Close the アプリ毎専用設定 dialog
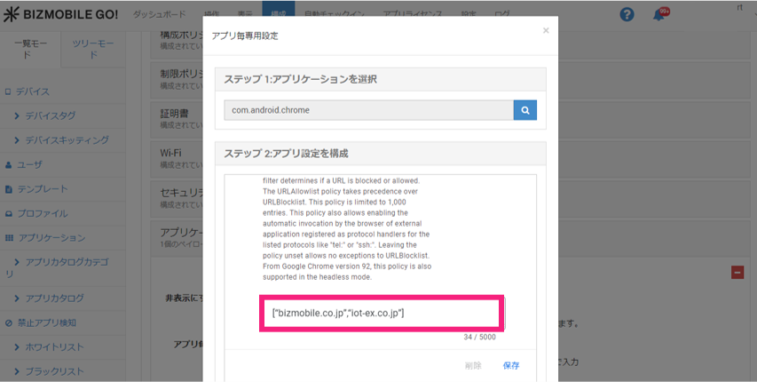Viewport: 757px width, 382px height. pyautogui.click(x=546, y=30)
